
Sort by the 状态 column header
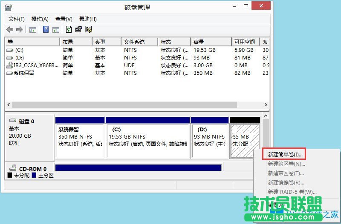coord(174,42)
